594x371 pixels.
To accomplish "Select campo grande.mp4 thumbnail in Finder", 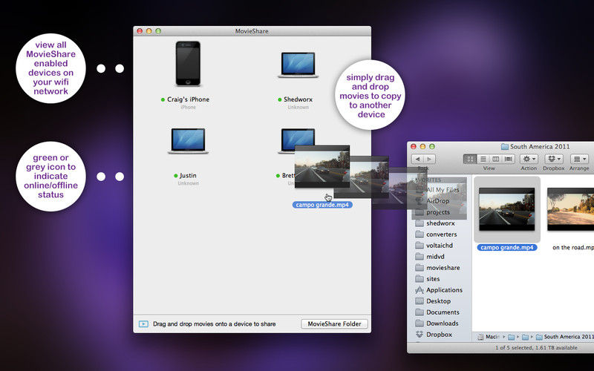I will (x=507, y=209).
